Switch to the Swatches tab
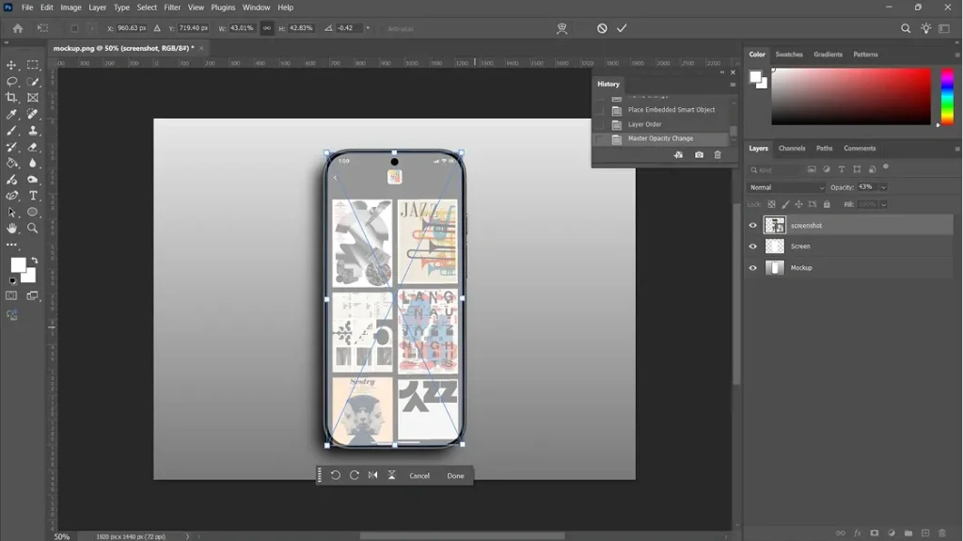 pos(789,55)
